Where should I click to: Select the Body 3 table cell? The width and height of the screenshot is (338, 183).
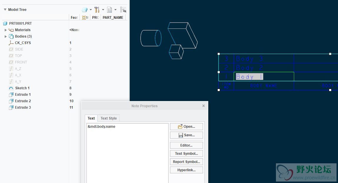(x=264, y=58)
